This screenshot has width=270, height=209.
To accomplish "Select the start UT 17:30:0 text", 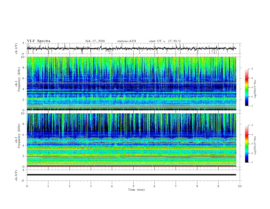I will tap(165, 41).
